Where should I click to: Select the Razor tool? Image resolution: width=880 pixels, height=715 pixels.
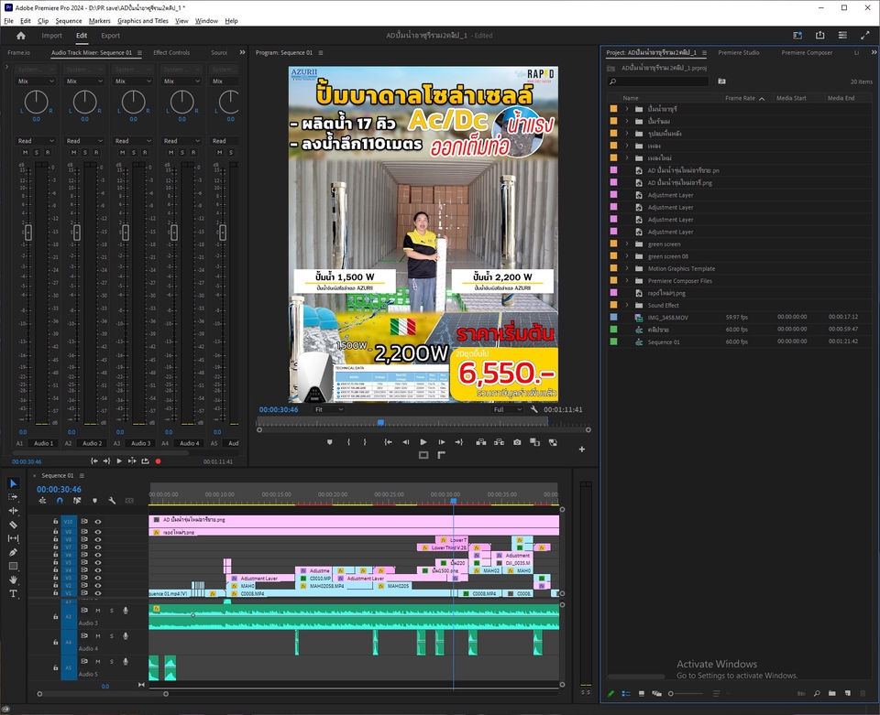click(x=14, y=525)
